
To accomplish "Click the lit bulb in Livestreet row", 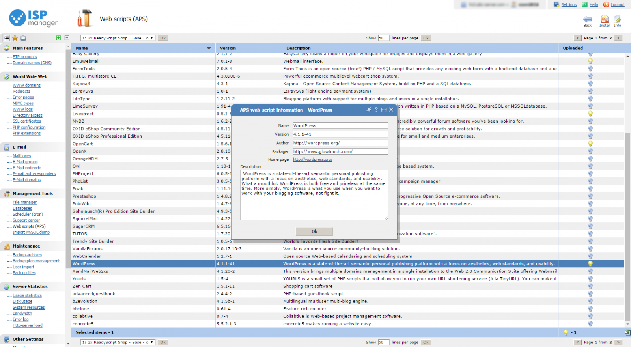I will pos(590,114).
